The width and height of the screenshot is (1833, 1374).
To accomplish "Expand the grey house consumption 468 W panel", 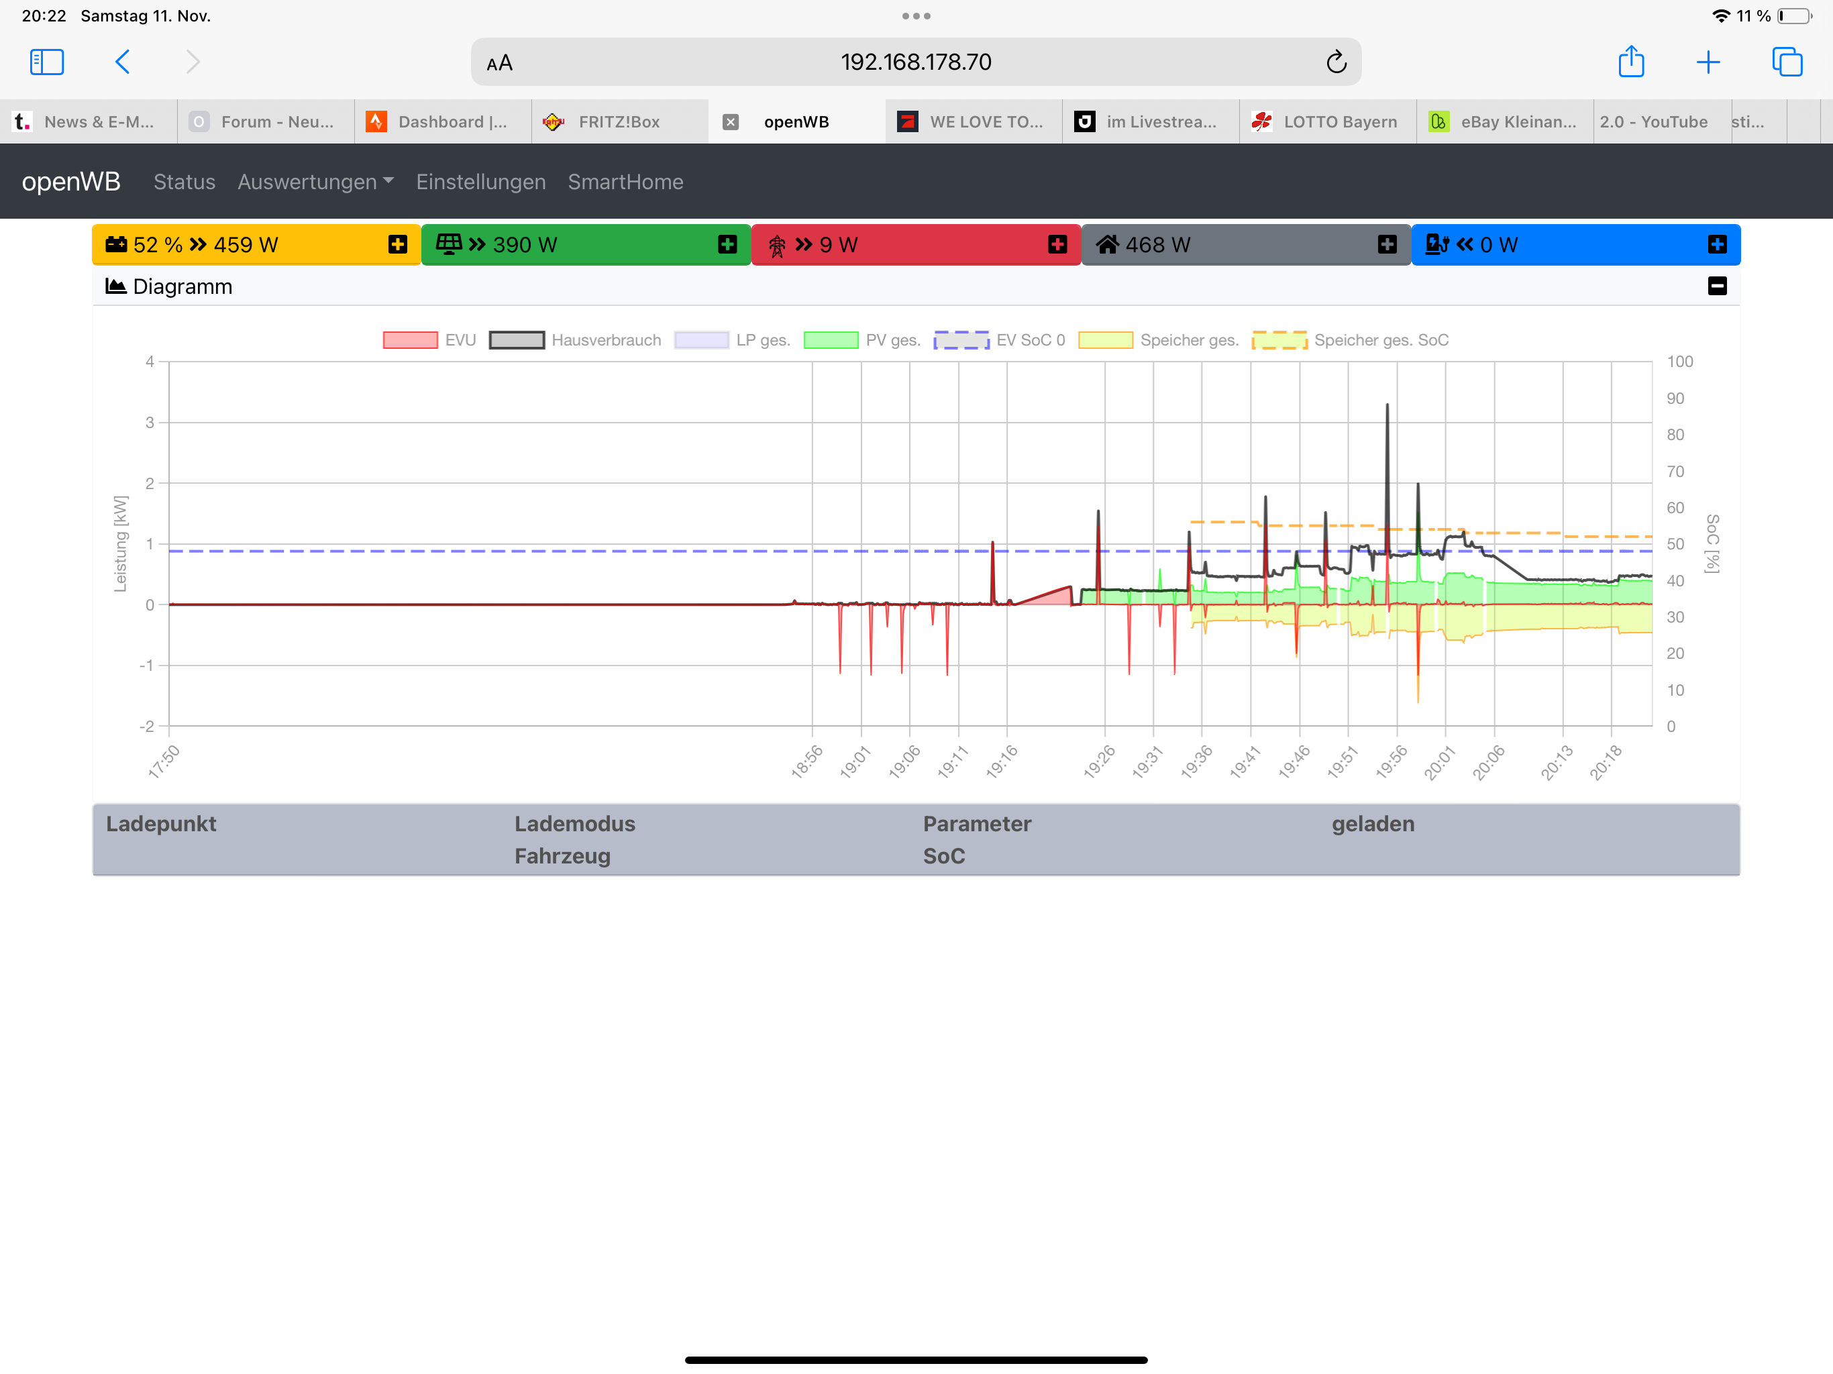I will (x=1387, y=244).
